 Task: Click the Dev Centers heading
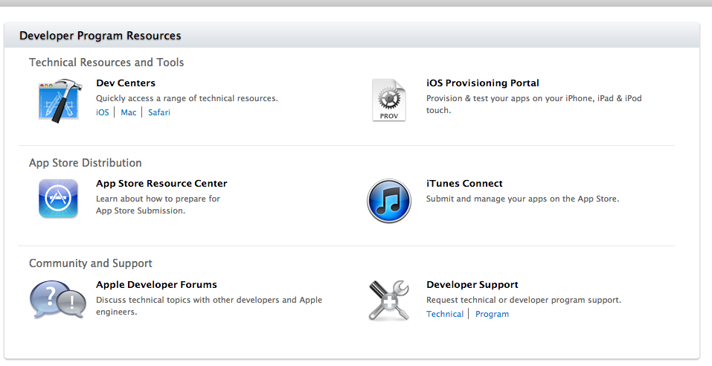[126, 83]
